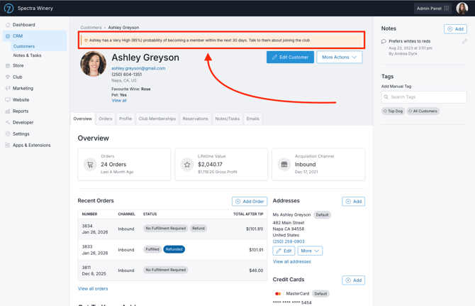The image size is (475, 306).
Task: Click the cart icon in Orders card
Action: 90,165
